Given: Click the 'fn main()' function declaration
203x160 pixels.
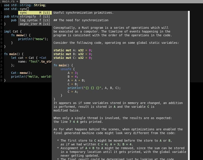Looking at the screenshot, I should 14,54.
